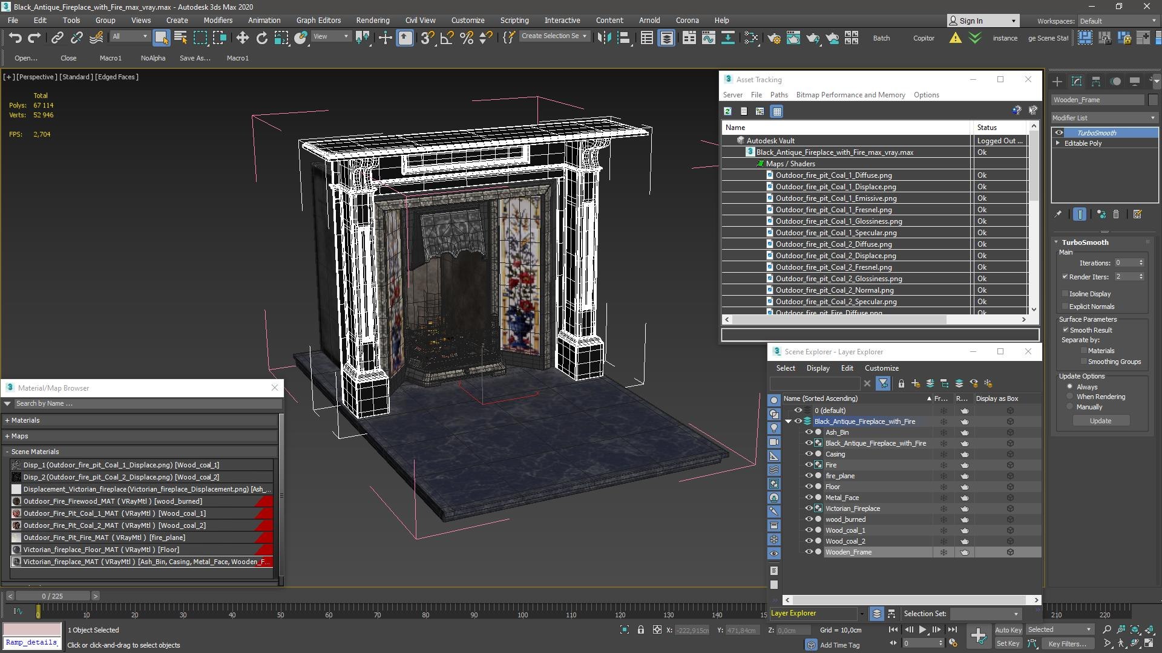1162x653 pixels.
Task: Click the Mirror tool icon
Action: pos(603,38)
